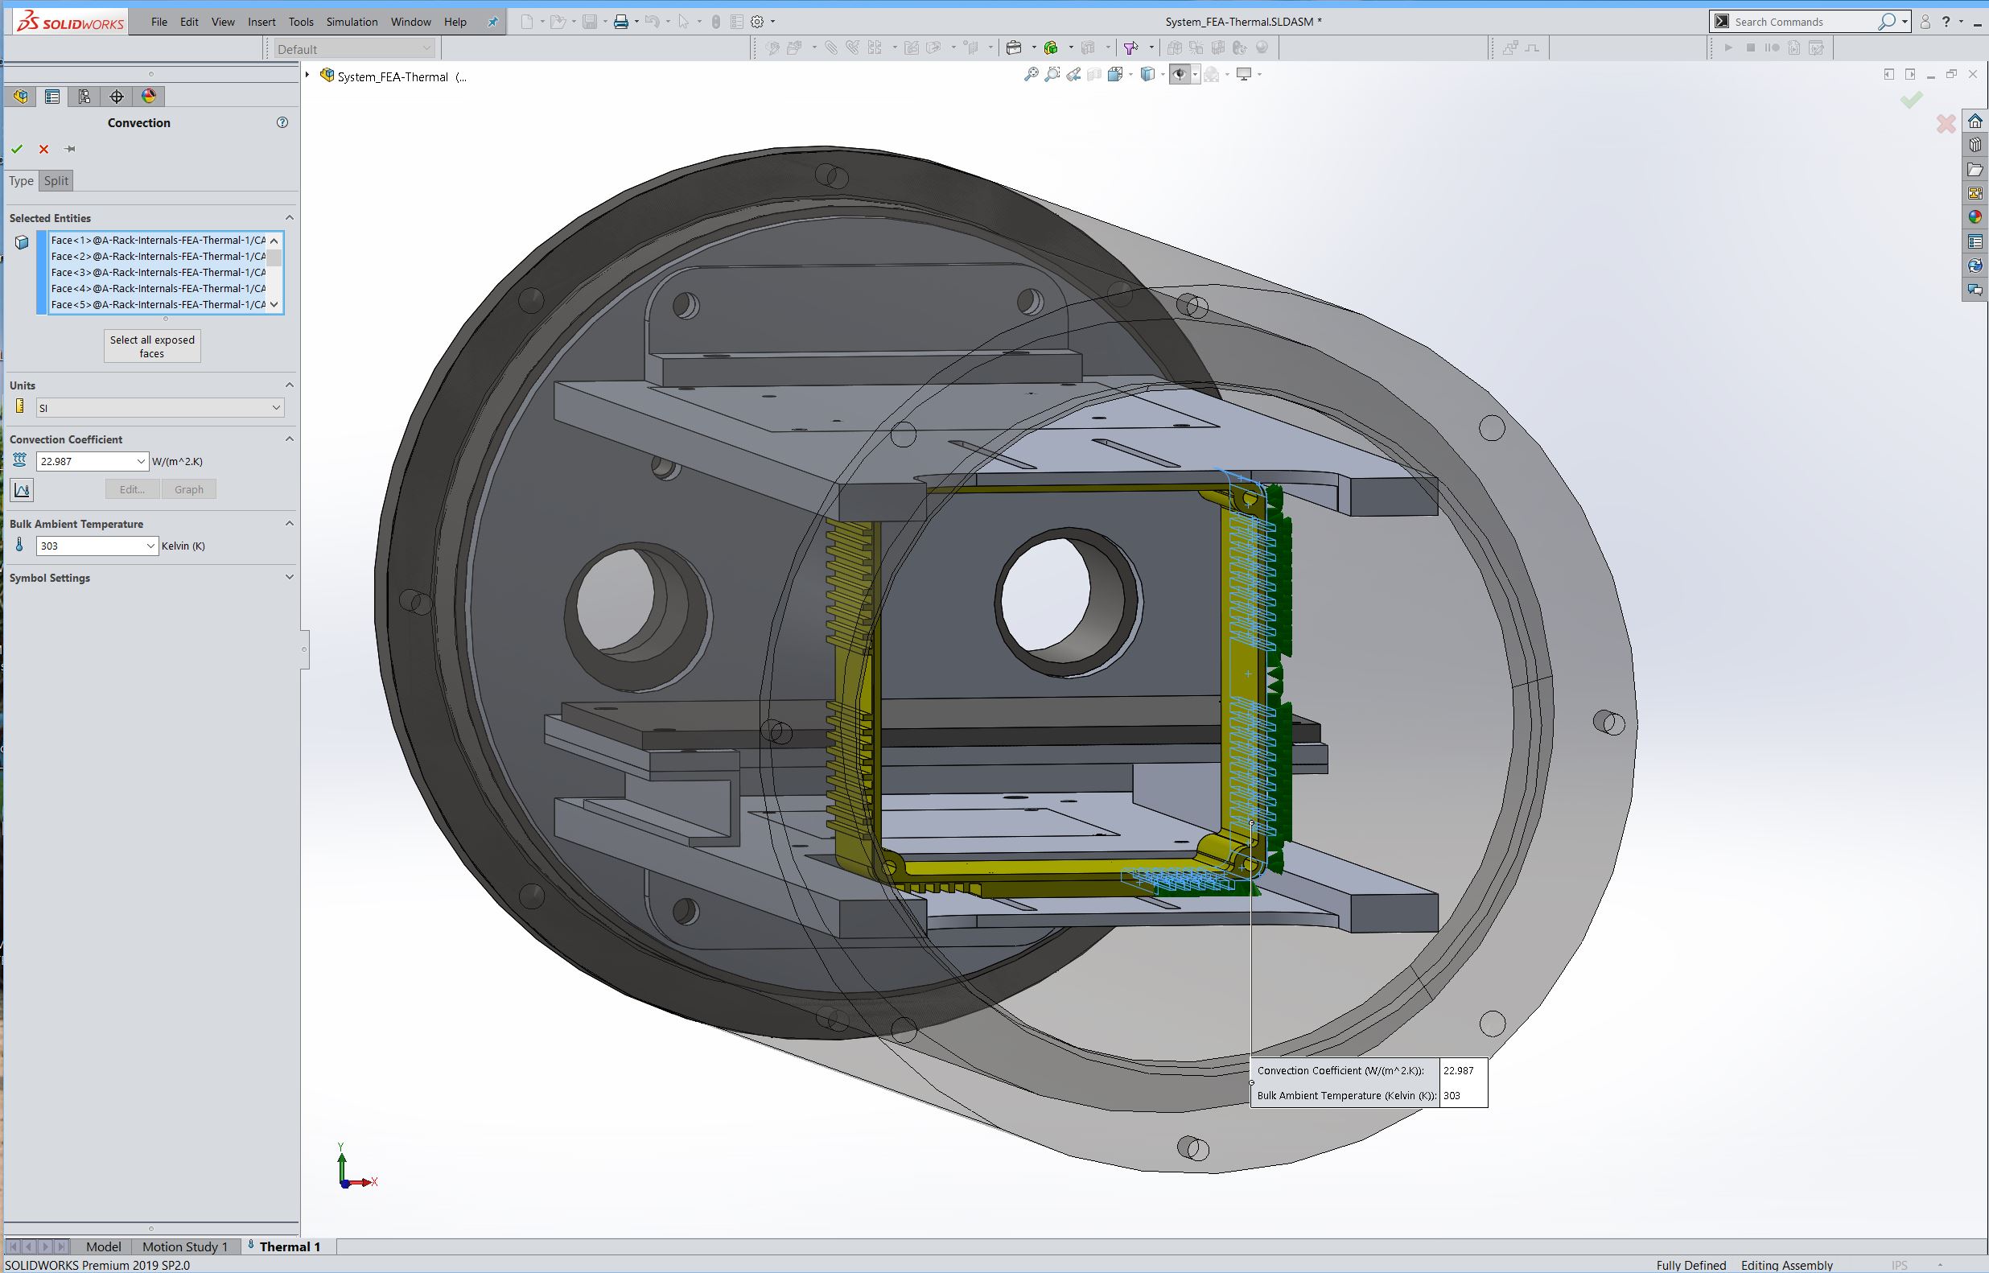Expand the System_FEA-Thermal flyout tree
The width and height of the screenshot is (1989, 1273).
307,75
